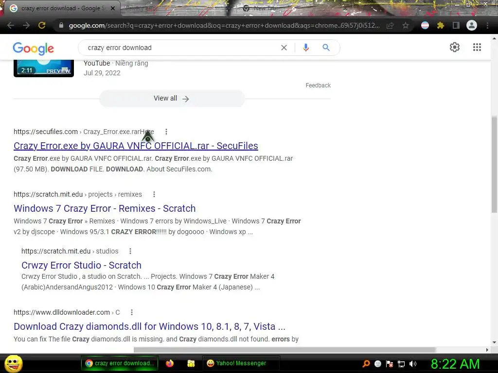Viewport: 498px width, 373px height.
Task: Click the scroll-down arrow of page scrollbar
Action: tap(494, 342)
